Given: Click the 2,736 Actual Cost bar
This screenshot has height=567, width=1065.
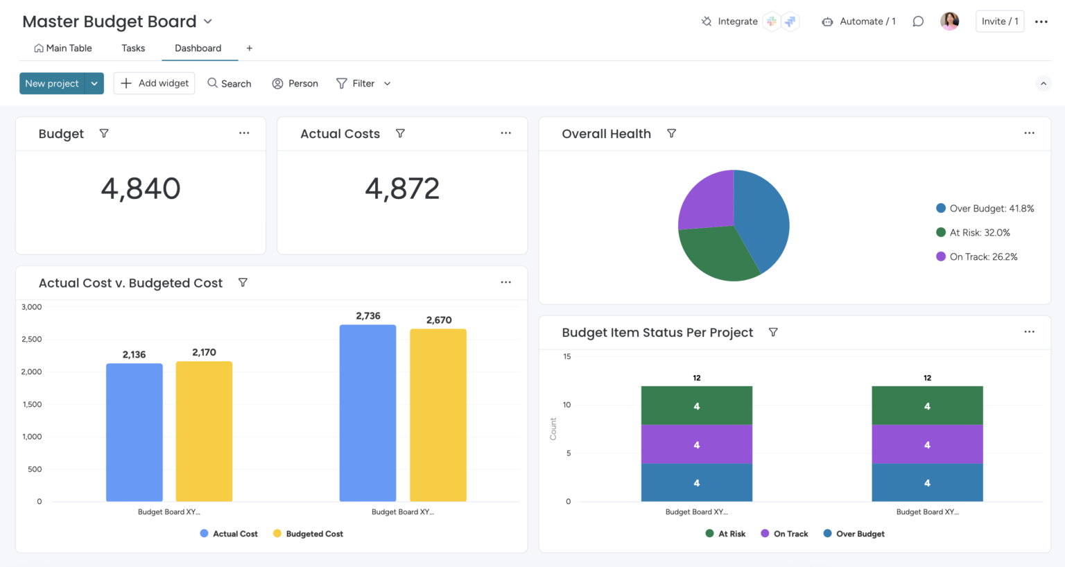Looking at the screenshot, I should [x=368, y=413].
